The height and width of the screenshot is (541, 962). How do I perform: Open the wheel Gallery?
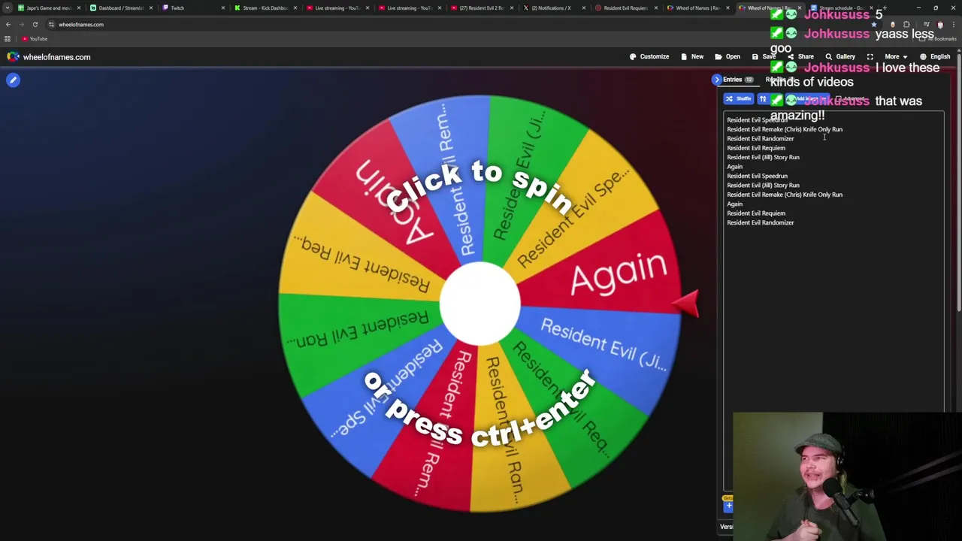840,56
